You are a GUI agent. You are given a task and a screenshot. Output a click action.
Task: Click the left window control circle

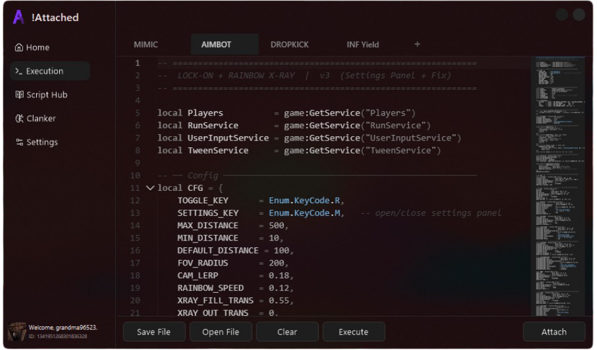562,15
